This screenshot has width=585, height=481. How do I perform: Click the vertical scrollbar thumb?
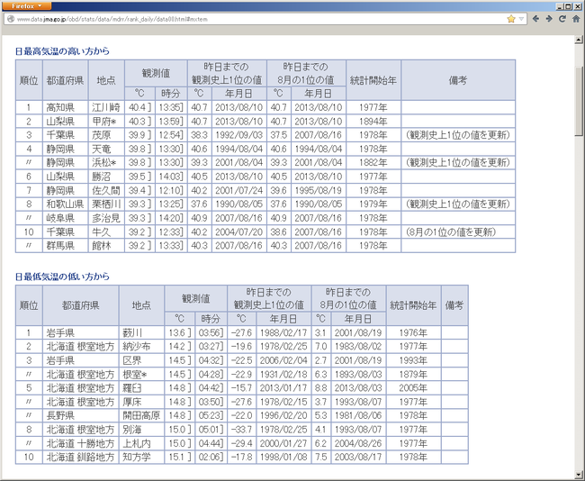pyautogui.click(x=579, y=101)
